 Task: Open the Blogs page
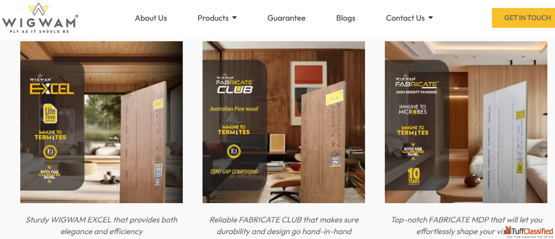click(346, 18)
